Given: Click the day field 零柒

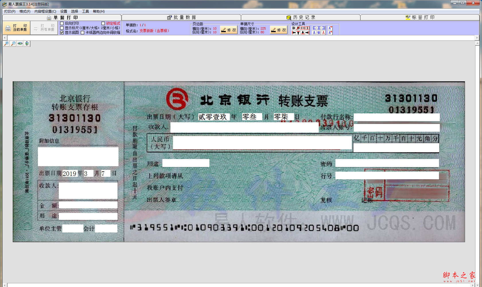Looking at the screenshot, I should pos(283,117).
